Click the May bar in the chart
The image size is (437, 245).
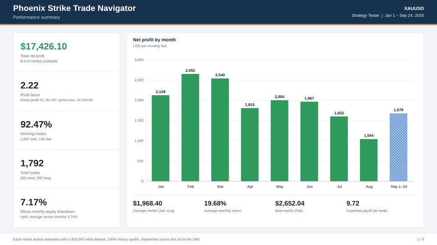coord(279,141)
